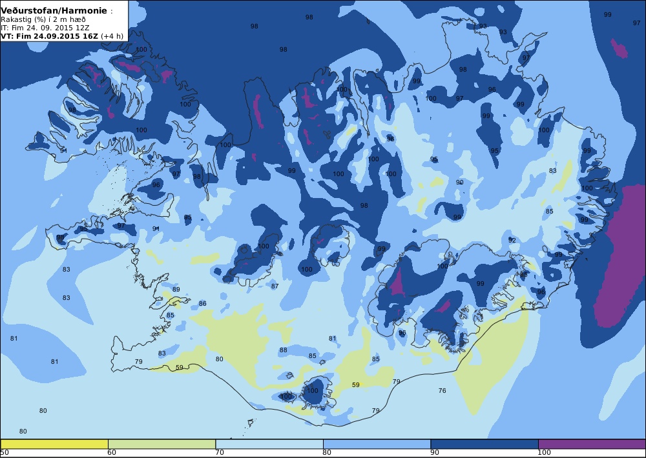The image size is (646, 458).
Task: Click the medium blue 80–90 legend band
Action: pos(377,444)
